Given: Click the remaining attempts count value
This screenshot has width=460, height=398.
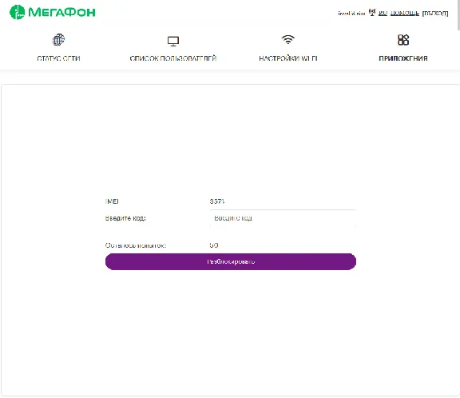Looking at the screenshot, I should [x=214, y=245].
